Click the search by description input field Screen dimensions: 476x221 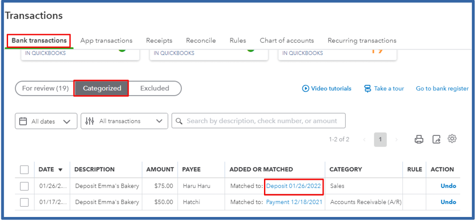click(x=259, y=121)
